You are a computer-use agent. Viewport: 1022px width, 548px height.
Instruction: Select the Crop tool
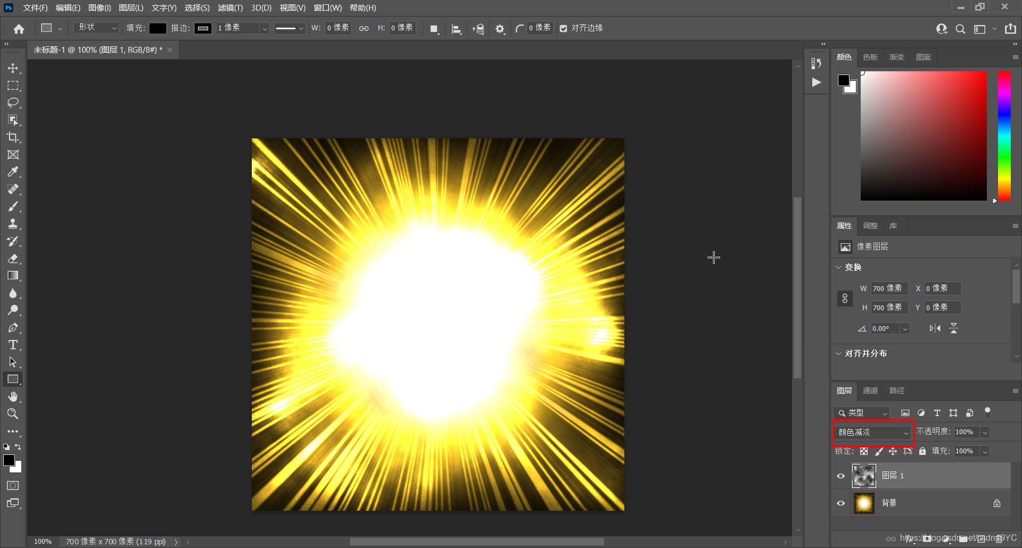click(x=13, y=137)
